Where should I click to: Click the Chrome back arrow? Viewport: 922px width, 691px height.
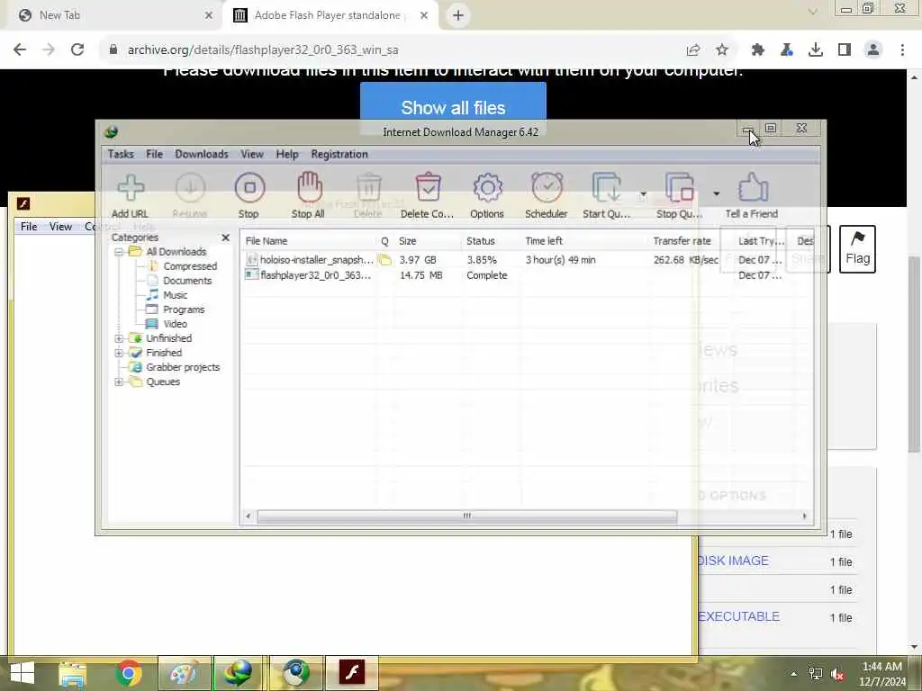pyautogui.click(x=20, y=50)
